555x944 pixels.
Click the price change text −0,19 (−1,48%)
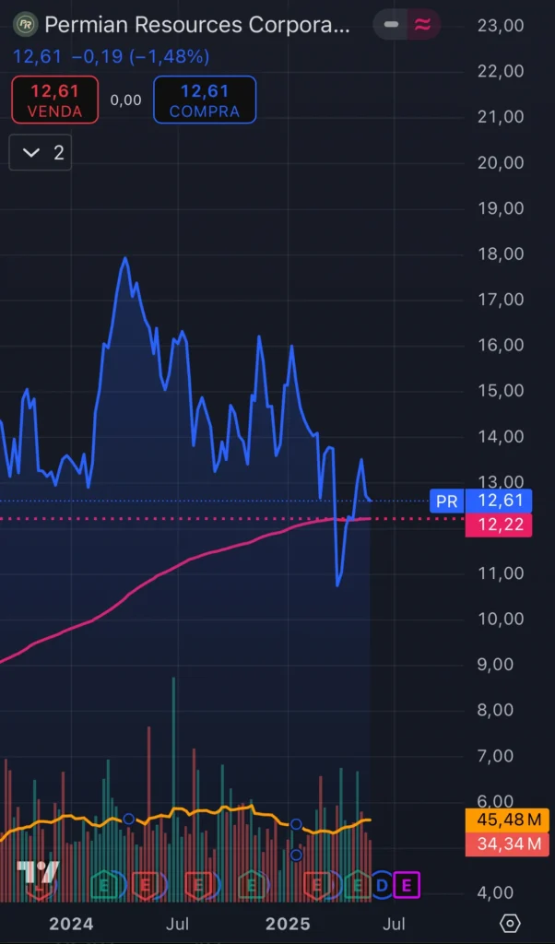140,57
